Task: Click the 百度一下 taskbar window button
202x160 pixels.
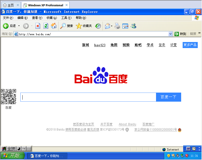Action: coord(47,156)
